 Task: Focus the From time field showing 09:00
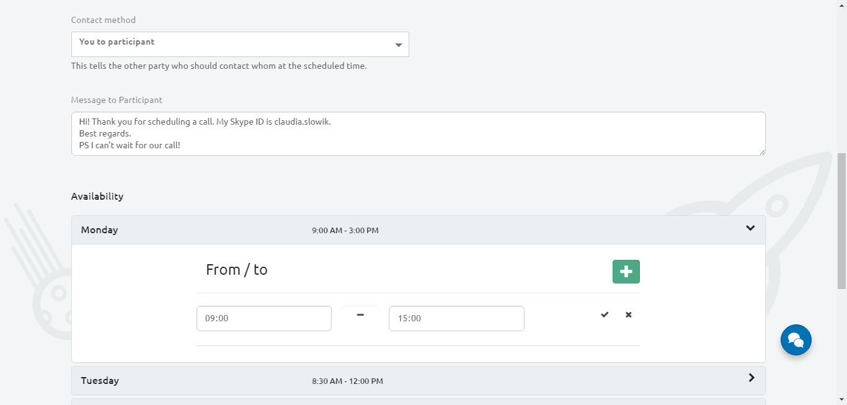click(264, 319)
